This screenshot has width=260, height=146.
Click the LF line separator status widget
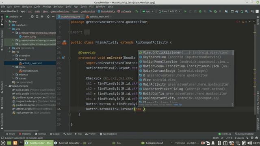click(x=222, y=138)
